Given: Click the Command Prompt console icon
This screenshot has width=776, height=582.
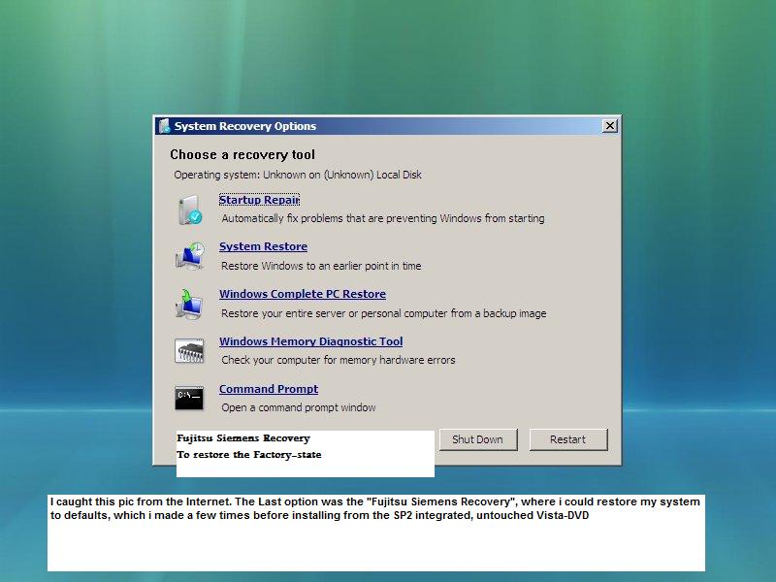Looking at the screenshot, I should click(x=189, y=399).
